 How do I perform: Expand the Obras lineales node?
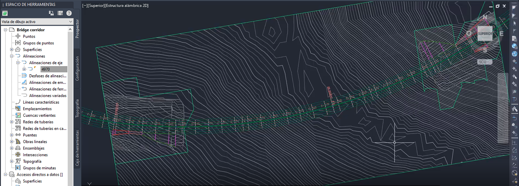(12, 142)
